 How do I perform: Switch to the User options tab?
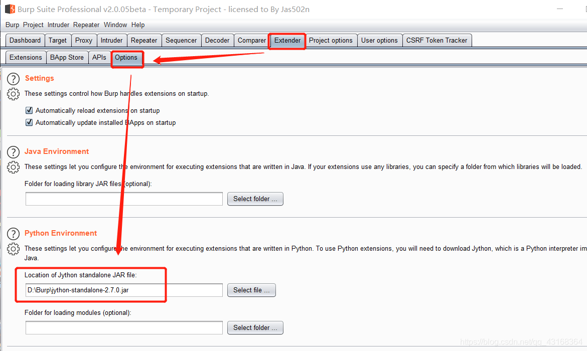coord(380,41)
